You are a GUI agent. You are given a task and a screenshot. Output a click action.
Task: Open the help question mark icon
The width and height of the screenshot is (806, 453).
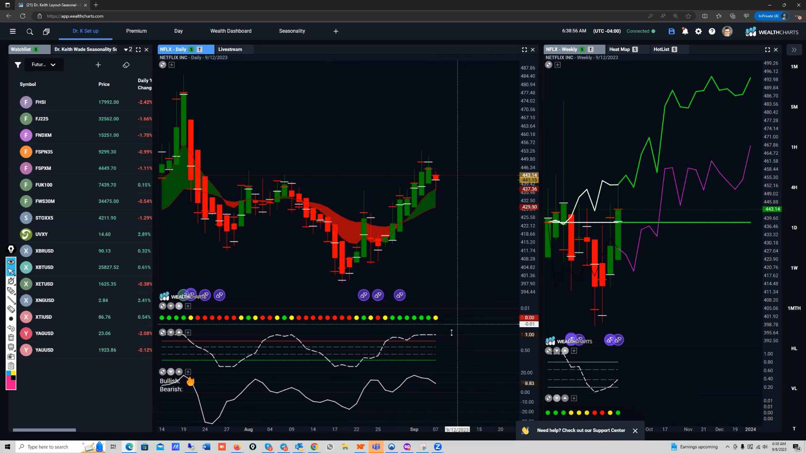712,31
